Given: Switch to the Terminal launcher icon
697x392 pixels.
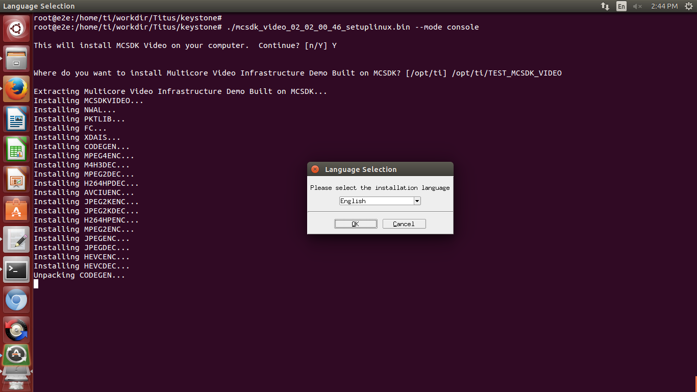Looking at the screenshot, I should point(16,269).
